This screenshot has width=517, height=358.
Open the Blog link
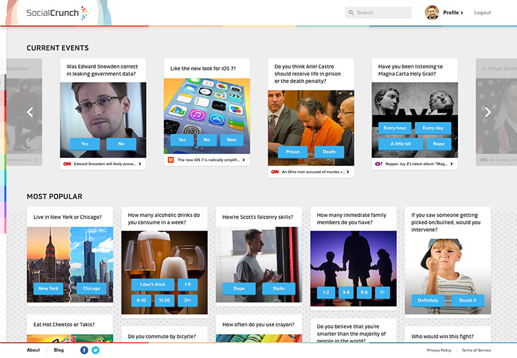pyautogui.click(x=59, y=350)
